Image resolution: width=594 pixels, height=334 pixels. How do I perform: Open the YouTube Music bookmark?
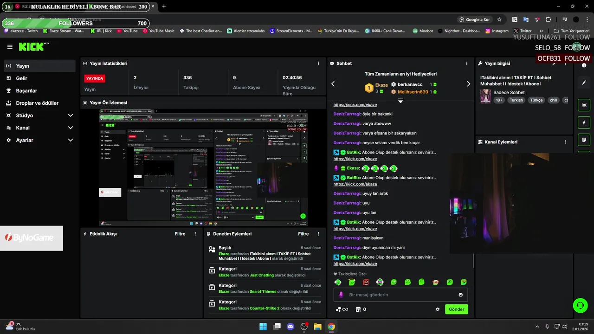pyautogui.click(x=158, y=31)
